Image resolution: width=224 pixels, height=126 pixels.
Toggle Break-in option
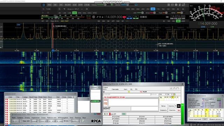coord(71,9)
